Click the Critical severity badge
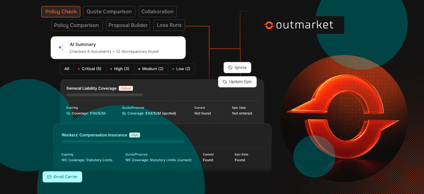424x194 pixels. coord(126,88)
